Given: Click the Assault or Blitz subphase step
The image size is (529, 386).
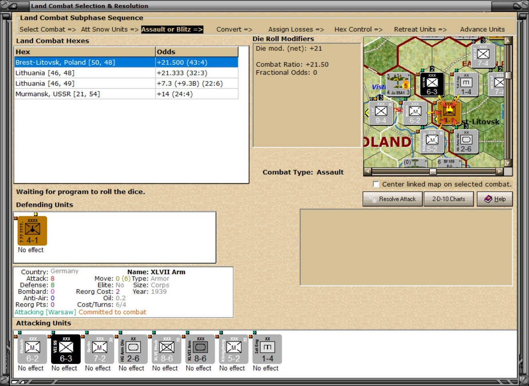Looking at the screenshot, I should coord(172,29).
